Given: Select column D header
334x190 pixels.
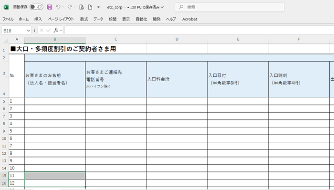Looking at the screenshot, I should coord(177,39).
